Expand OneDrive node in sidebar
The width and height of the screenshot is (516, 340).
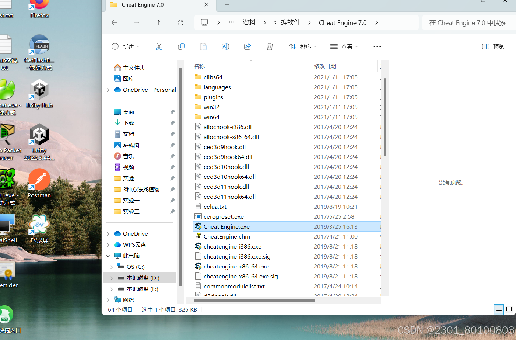108,234
